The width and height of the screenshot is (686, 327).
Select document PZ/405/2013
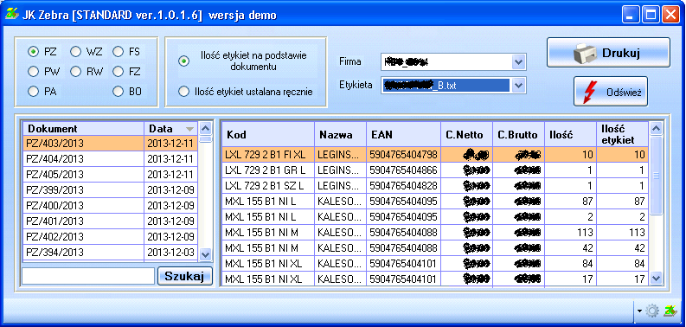[x=110, y=174]
